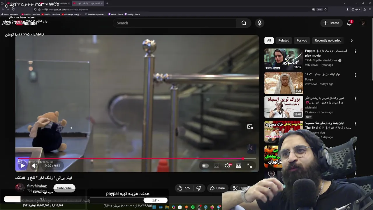Open YouTube notifications bell
Image resolution: width=373 pixels, height=210 pixels.
tap(349, 23)
